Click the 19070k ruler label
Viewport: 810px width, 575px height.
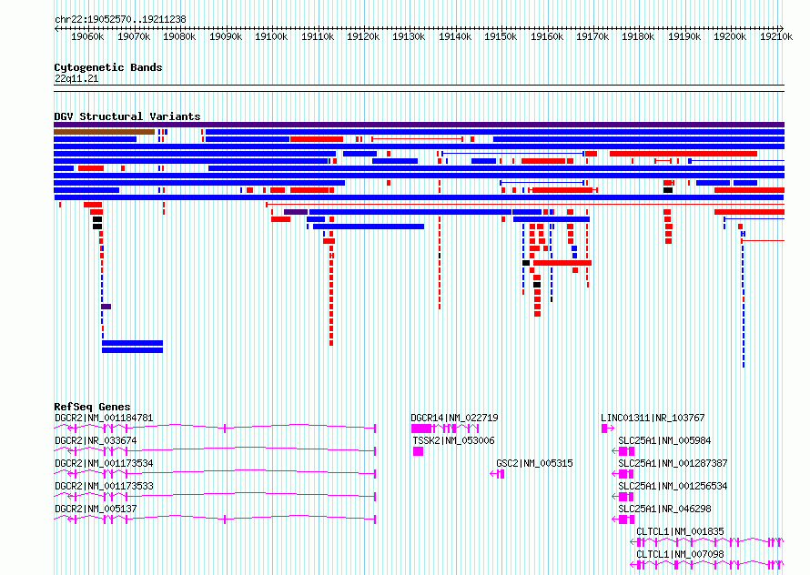pyautogui.click(x=134, y=36)
